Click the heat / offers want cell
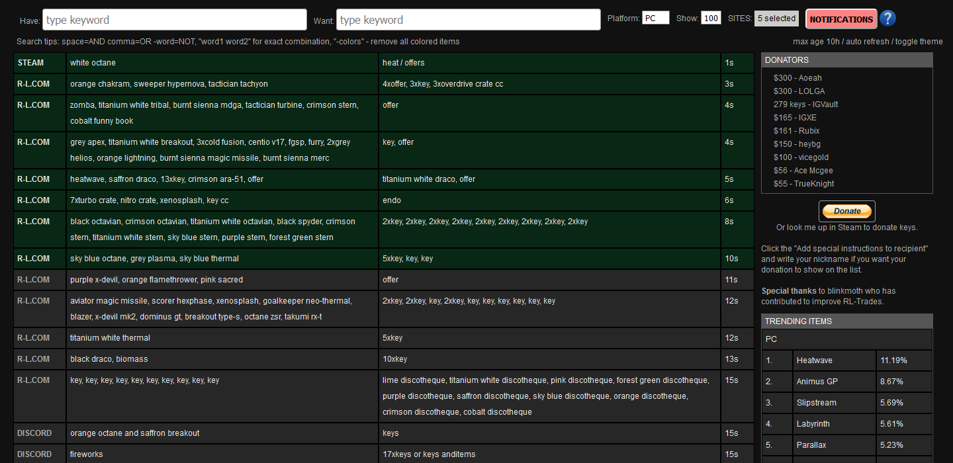This screenshot has width=953, height=463. 550,63
